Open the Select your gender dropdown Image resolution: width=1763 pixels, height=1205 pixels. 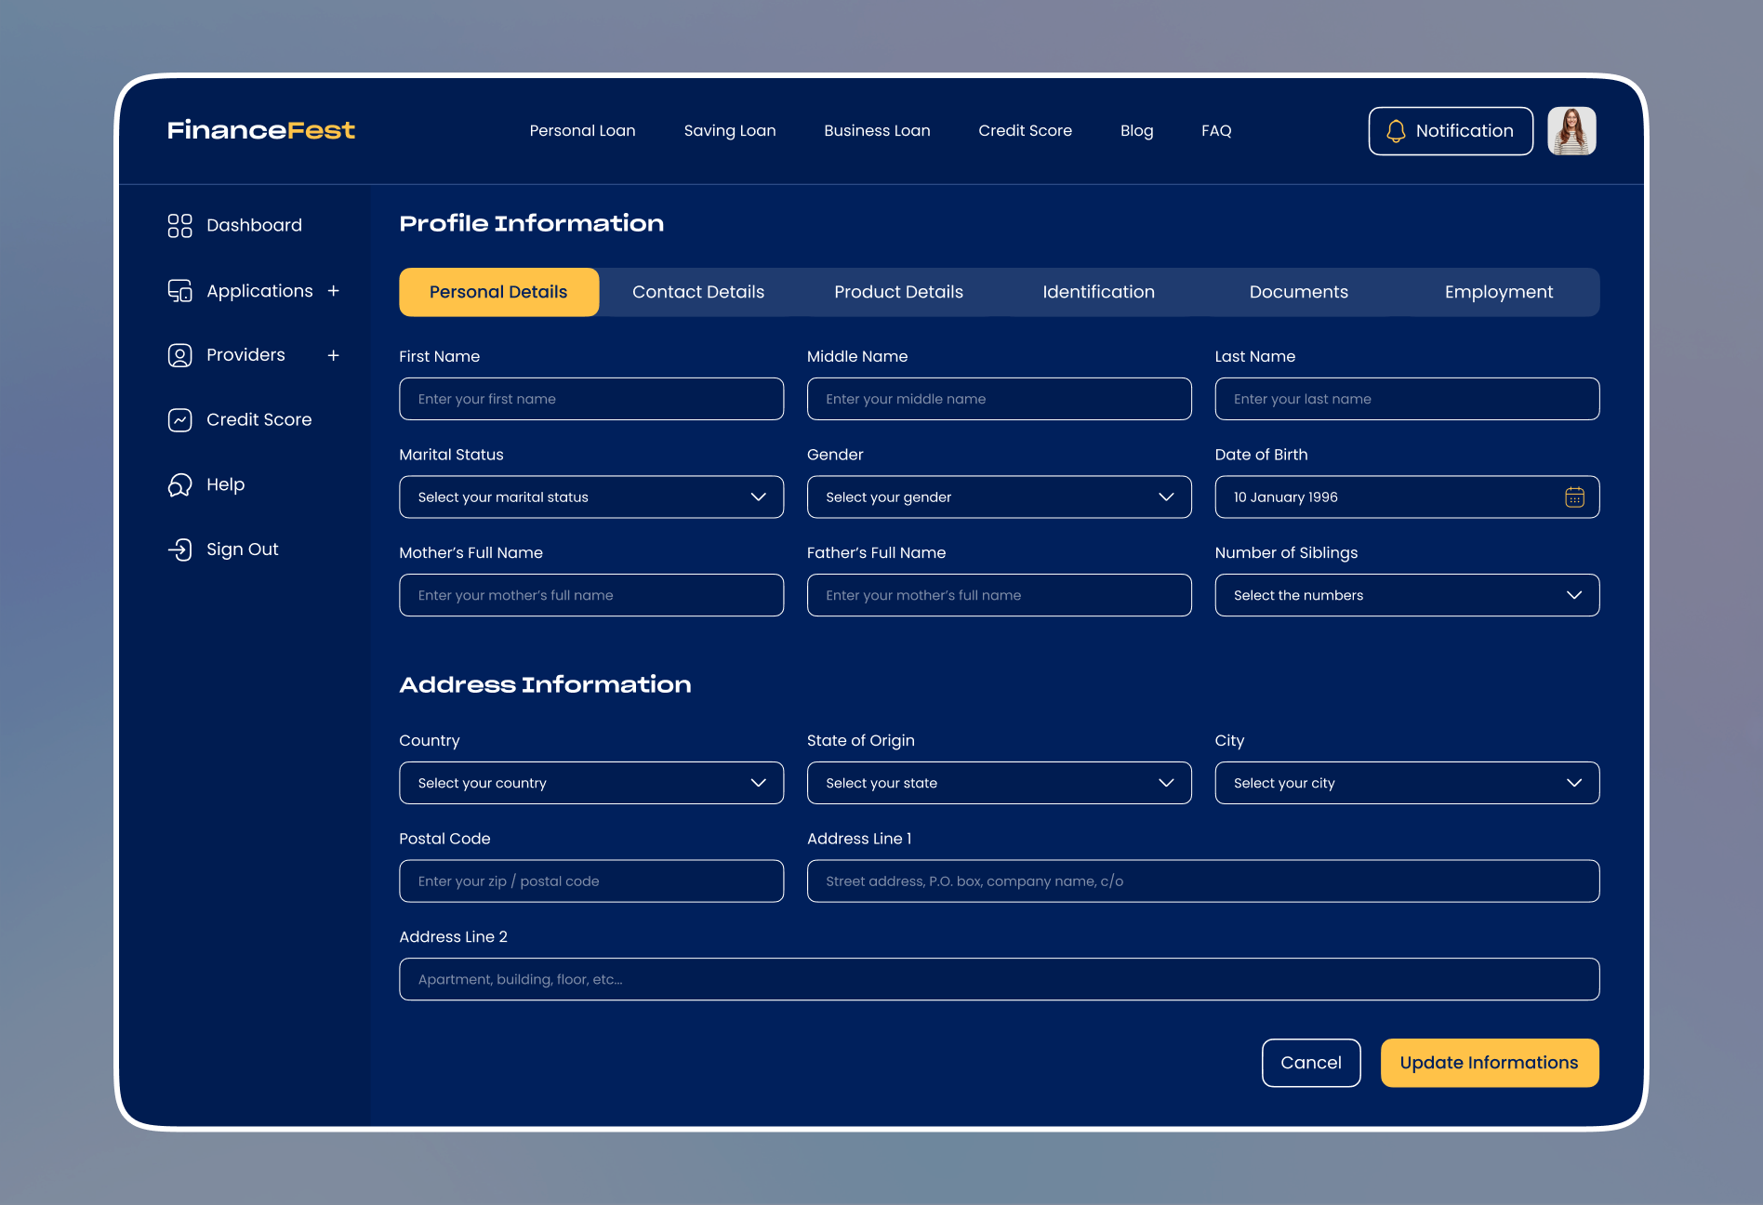pos(1000,497)
